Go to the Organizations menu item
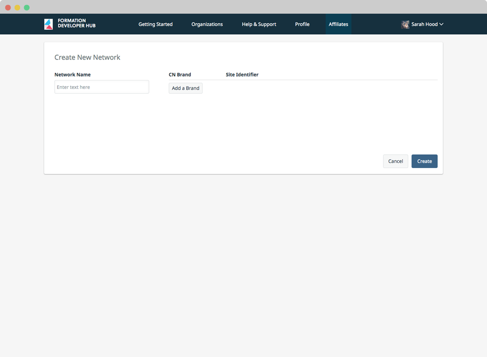 pyautogui.click(x=207, y=24)
